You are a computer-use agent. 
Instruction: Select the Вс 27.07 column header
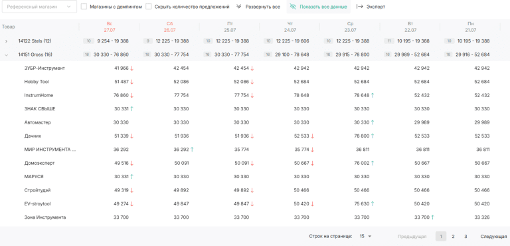110,27
